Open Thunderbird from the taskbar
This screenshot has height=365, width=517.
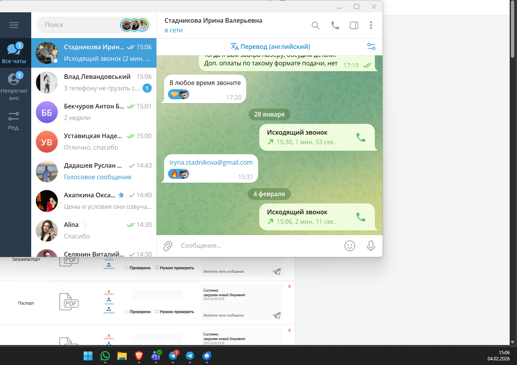(207, 356)
